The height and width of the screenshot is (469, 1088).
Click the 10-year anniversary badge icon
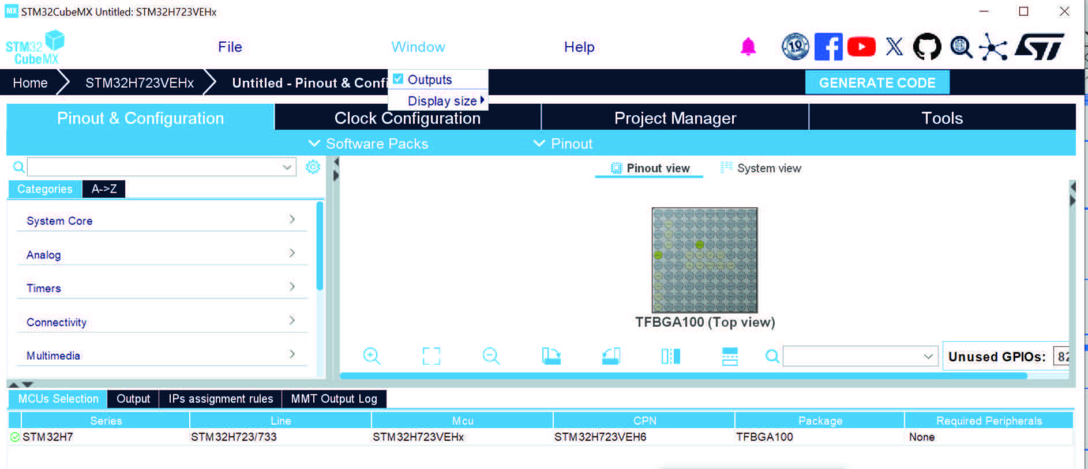pos(796,47)
